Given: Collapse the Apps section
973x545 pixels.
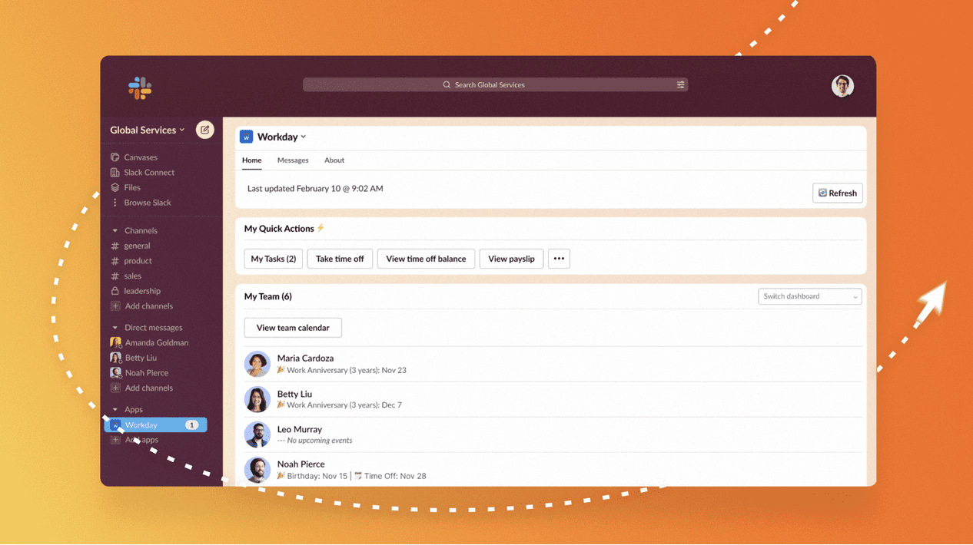Looking at the screenshot, I should pos(115,410).
